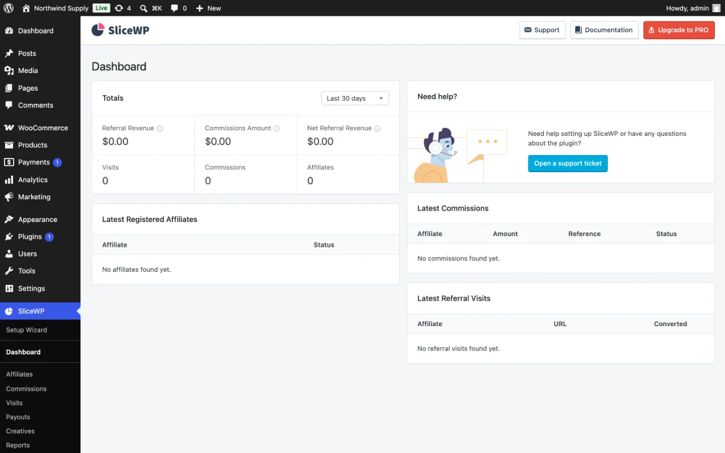Open the SliceWP Payouts submenu
The height and width of the screenshot is (453, 725).
[x=18, y=417]
